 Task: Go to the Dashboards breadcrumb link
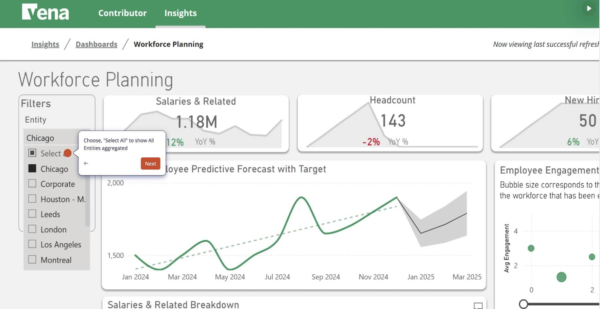coord(96,44)
